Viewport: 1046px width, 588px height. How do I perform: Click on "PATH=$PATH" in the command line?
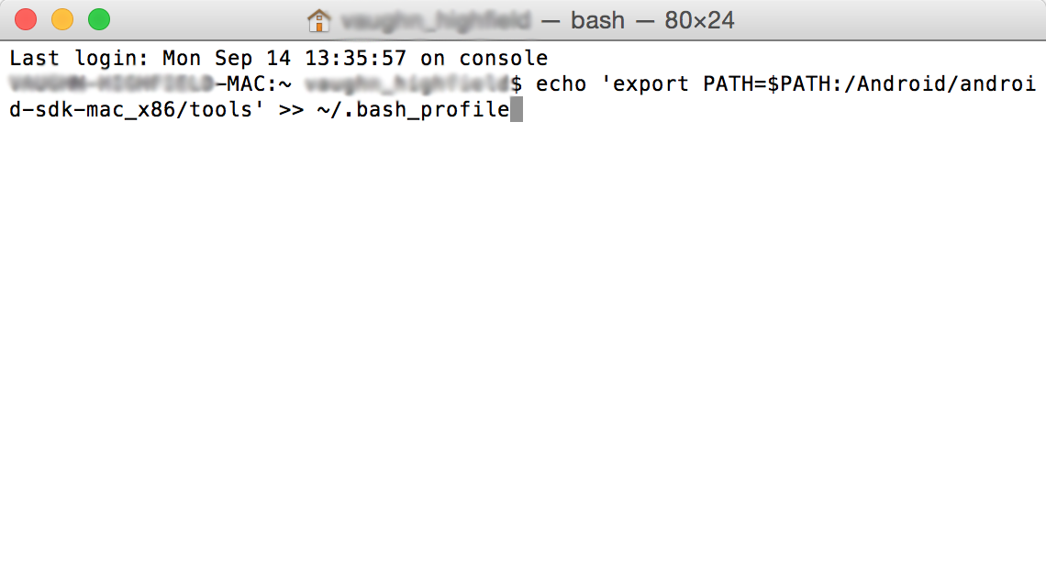[767, 85]
